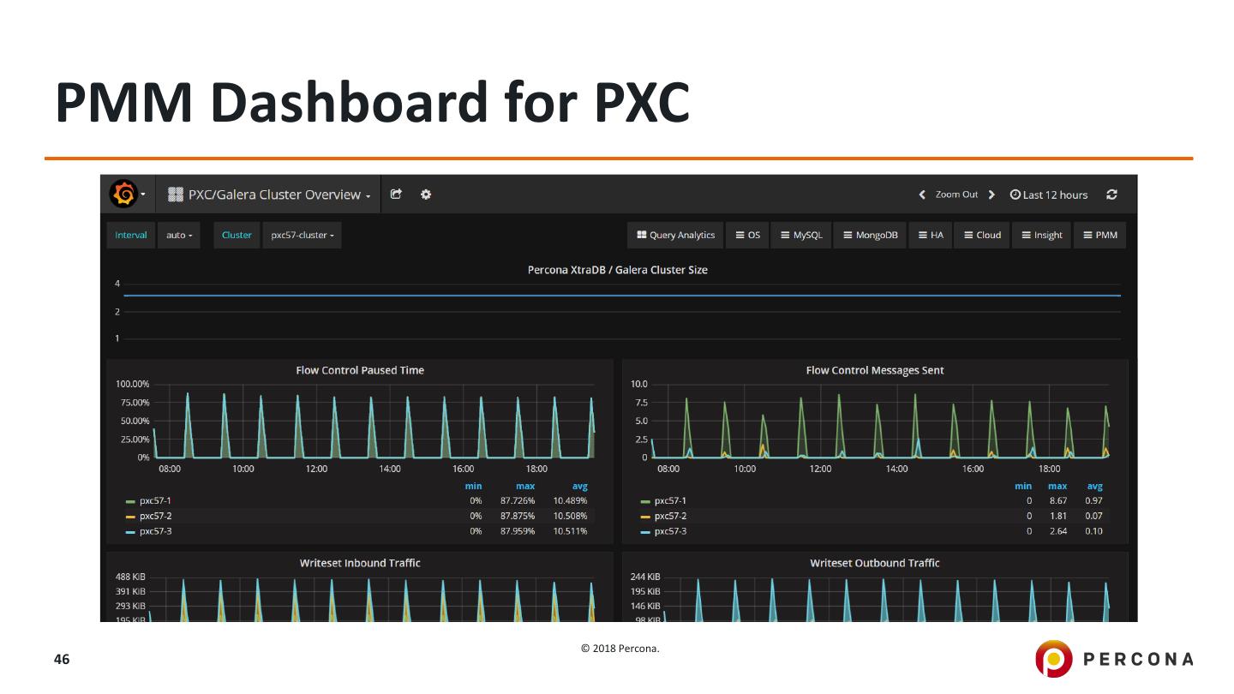Click green pxc57-1 color swatch in Messages Sent legend

(x=645, y=501)
